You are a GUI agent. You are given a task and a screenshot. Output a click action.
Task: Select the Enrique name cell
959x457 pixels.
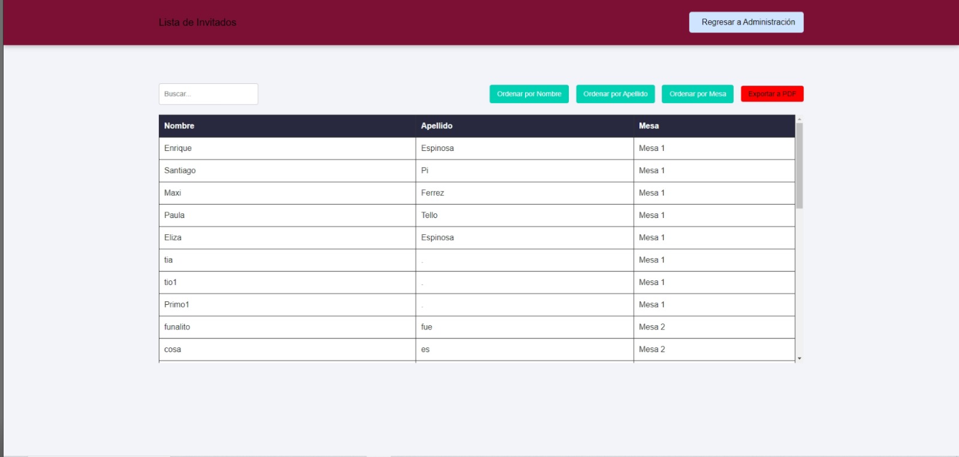[x=178, y=149]
